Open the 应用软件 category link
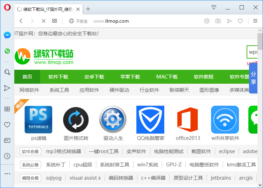The width and height of the screenshot is (263, 188). tap(89, 90)
